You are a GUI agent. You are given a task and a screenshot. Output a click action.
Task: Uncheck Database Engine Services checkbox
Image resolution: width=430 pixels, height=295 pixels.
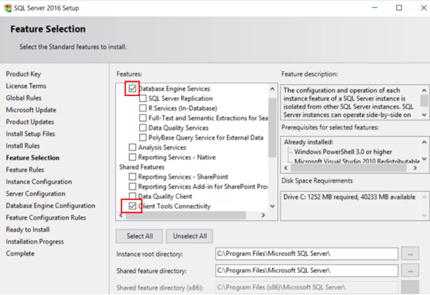point(132,88)
